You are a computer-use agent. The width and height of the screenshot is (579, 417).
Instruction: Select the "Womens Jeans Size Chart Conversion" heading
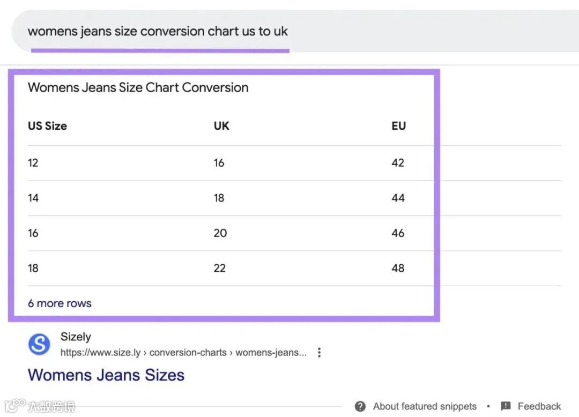138,87
